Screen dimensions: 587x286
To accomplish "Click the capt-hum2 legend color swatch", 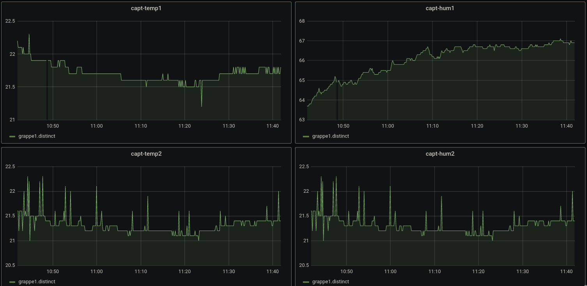I will point(306,282).
